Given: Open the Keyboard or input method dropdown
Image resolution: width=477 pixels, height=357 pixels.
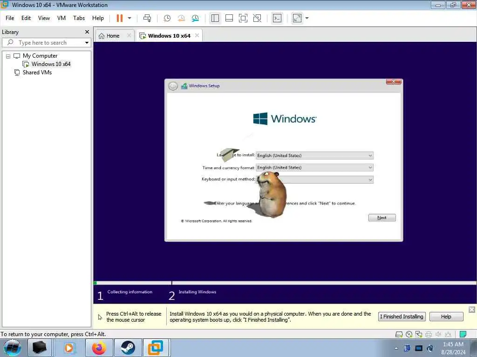Looking at the screenshot, I should (314, 179).
